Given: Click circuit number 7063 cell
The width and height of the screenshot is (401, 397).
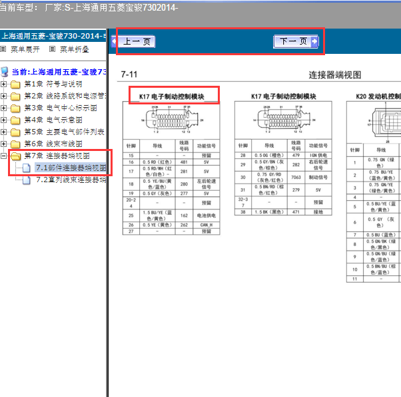Looking at the screenshot, I should click(296, 177).
